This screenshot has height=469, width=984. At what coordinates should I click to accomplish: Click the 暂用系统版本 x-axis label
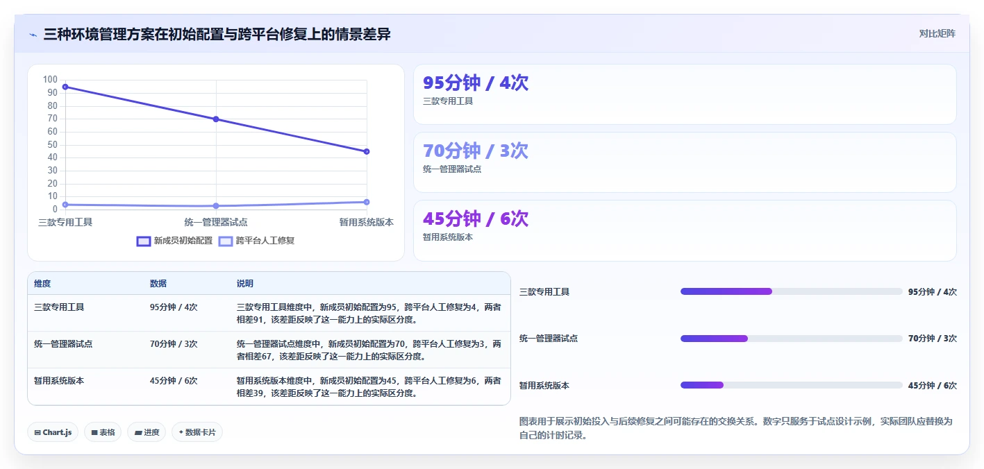coord(367,222)
